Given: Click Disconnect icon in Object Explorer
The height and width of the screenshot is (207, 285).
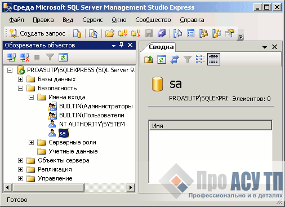Looking at the screenshot, I should tap(25, 58).
